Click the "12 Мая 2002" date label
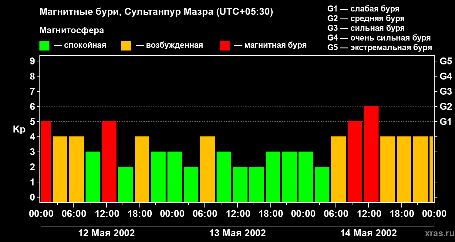 tap(106, 233)
